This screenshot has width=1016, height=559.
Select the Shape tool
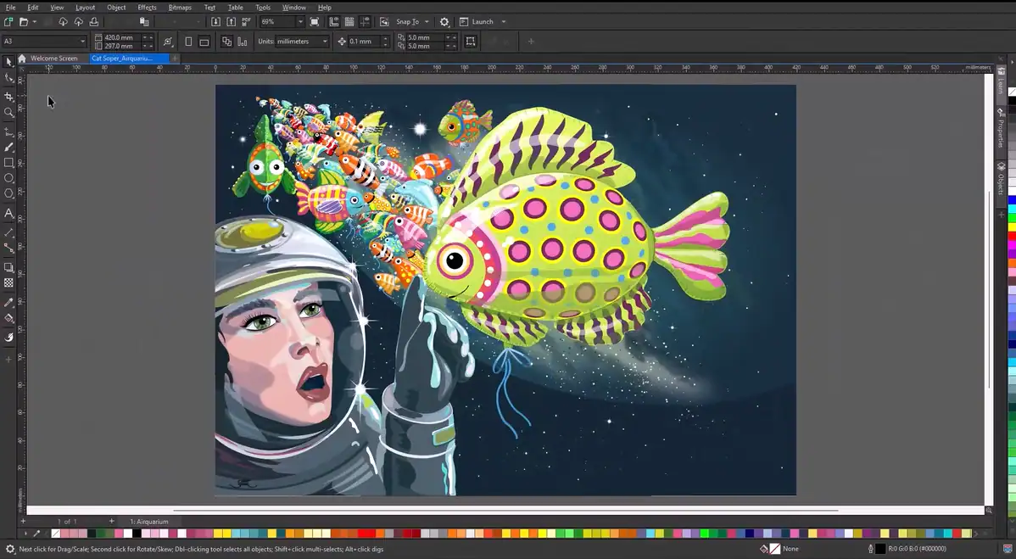pos(8,76)
